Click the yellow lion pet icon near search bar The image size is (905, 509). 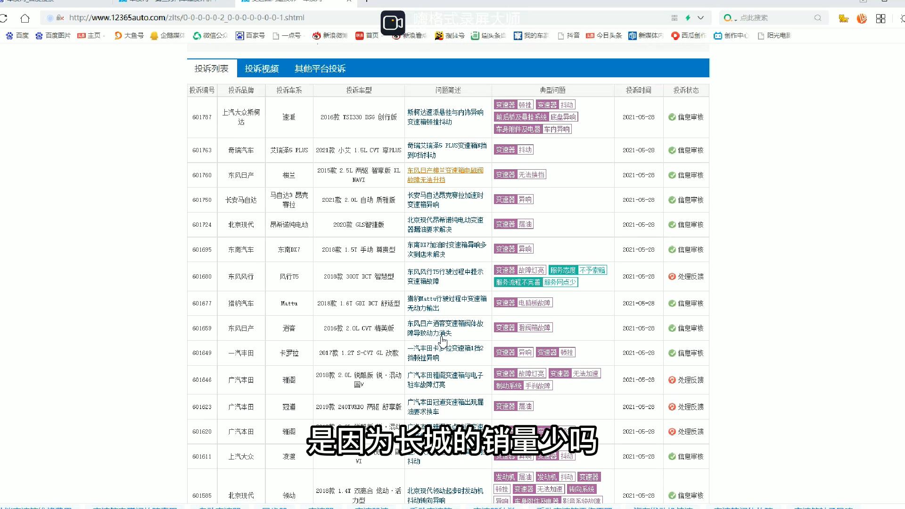[843, 18]
